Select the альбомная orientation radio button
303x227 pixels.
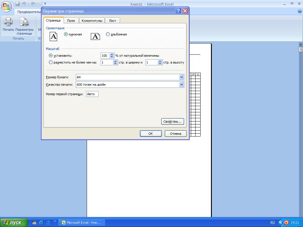108,34
